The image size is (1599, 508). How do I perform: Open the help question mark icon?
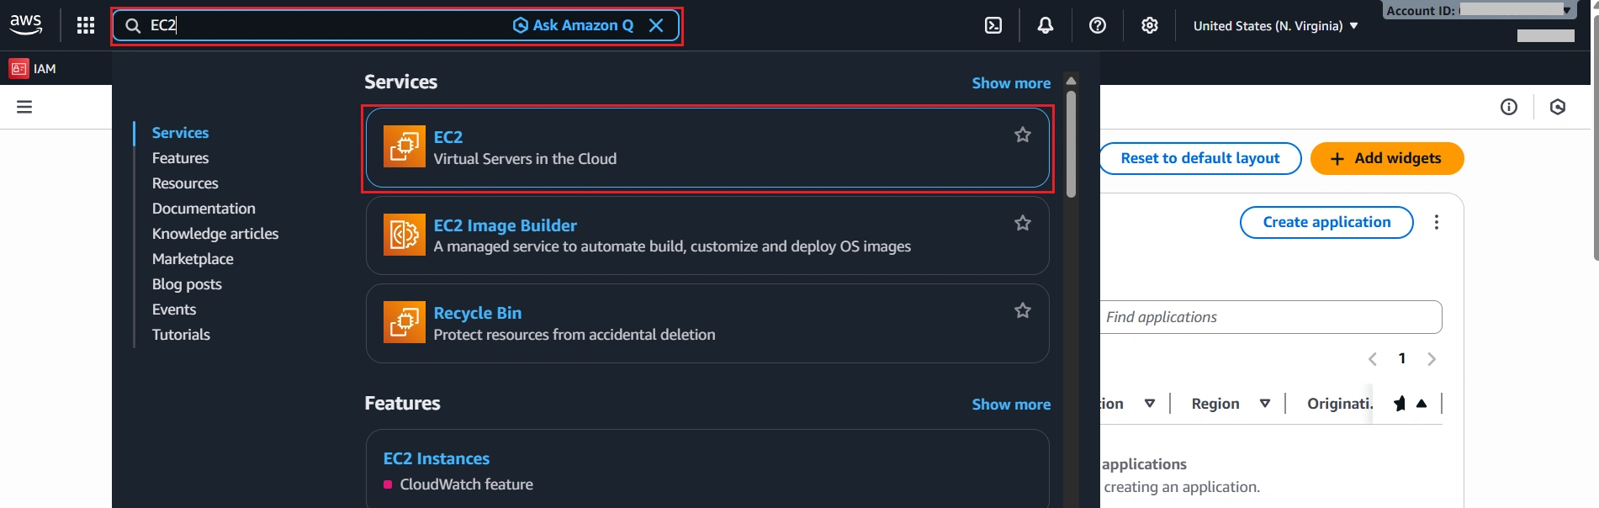point(1098,25)
